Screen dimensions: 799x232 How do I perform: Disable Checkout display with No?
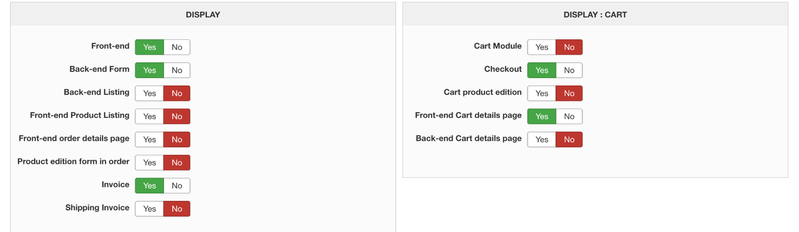[569, 71]
